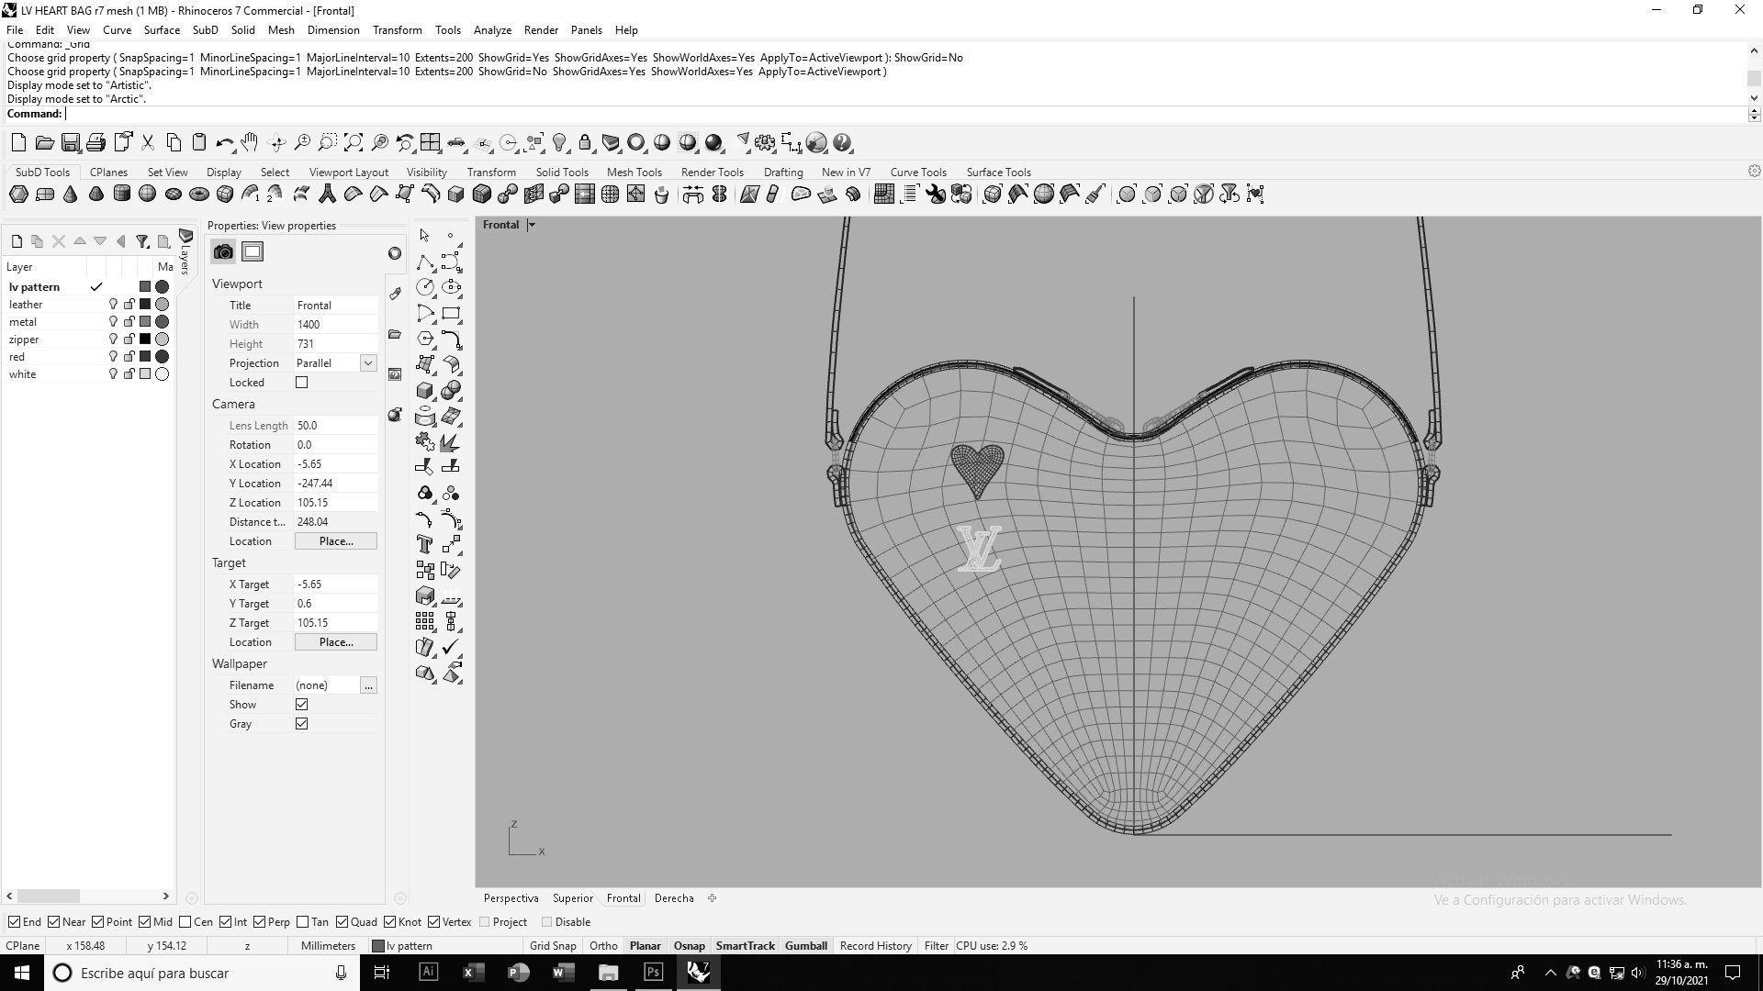Open the Analyze menu
The height and width of the screenshot is (991, 1763).
492,30
